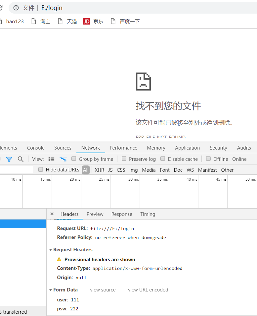Screen dimensions: 257x316
Task: Open the 天猫 bookmark
Action: [67, 21]
